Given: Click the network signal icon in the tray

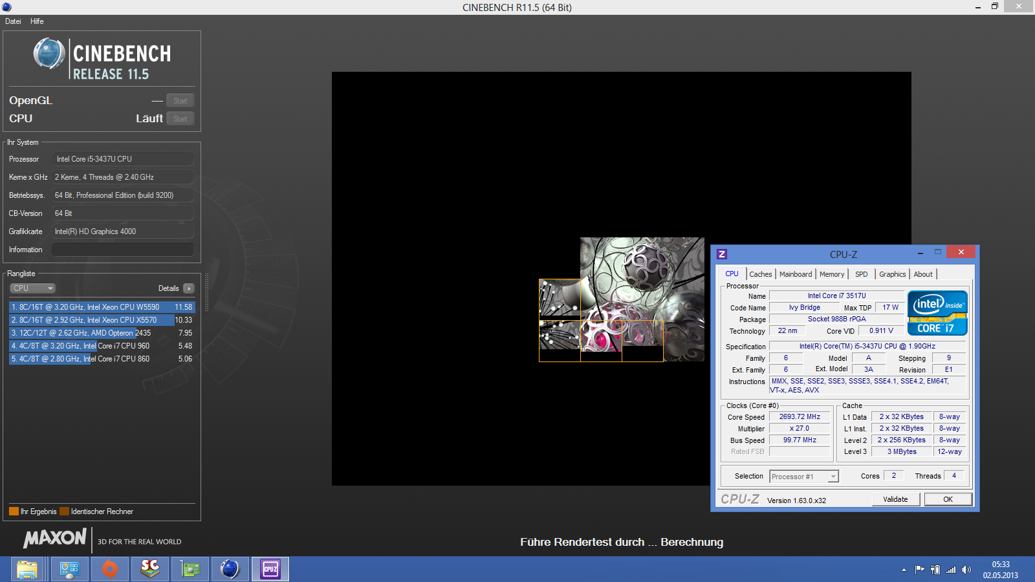Looking at the screenshot, I should pyautogui.click(x=951, y=570).
